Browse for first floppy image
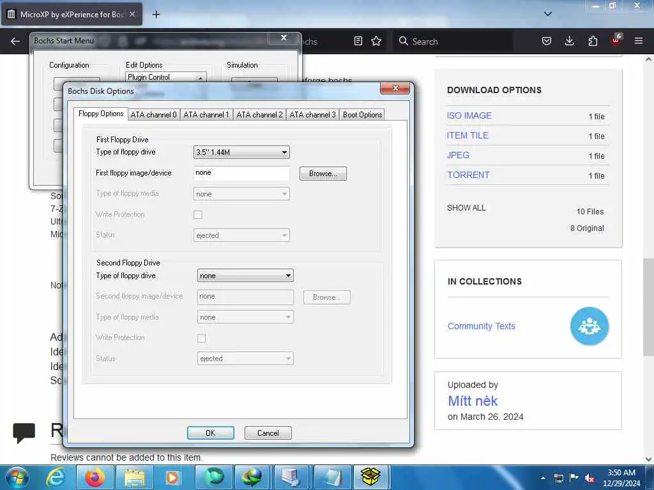This screenshot has height=490, width=654. pos(323,174)
